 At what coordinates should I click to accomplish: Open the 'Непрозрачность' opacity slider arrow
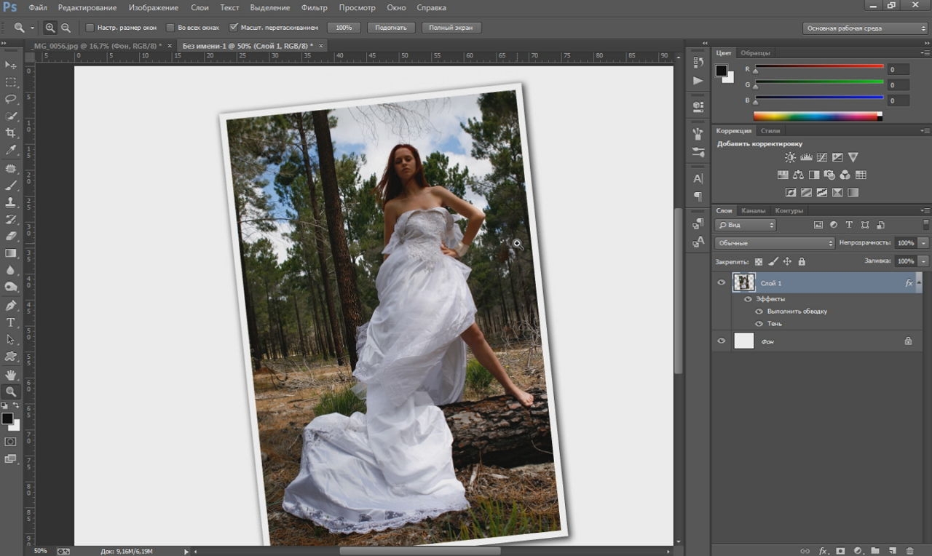coord(924,243)
